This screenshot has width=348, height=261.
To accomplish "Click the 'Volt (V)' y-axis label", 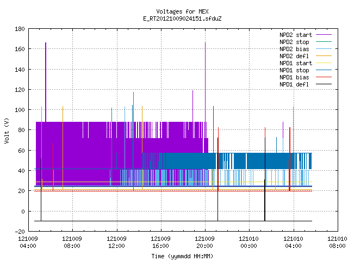I will 7,130.
